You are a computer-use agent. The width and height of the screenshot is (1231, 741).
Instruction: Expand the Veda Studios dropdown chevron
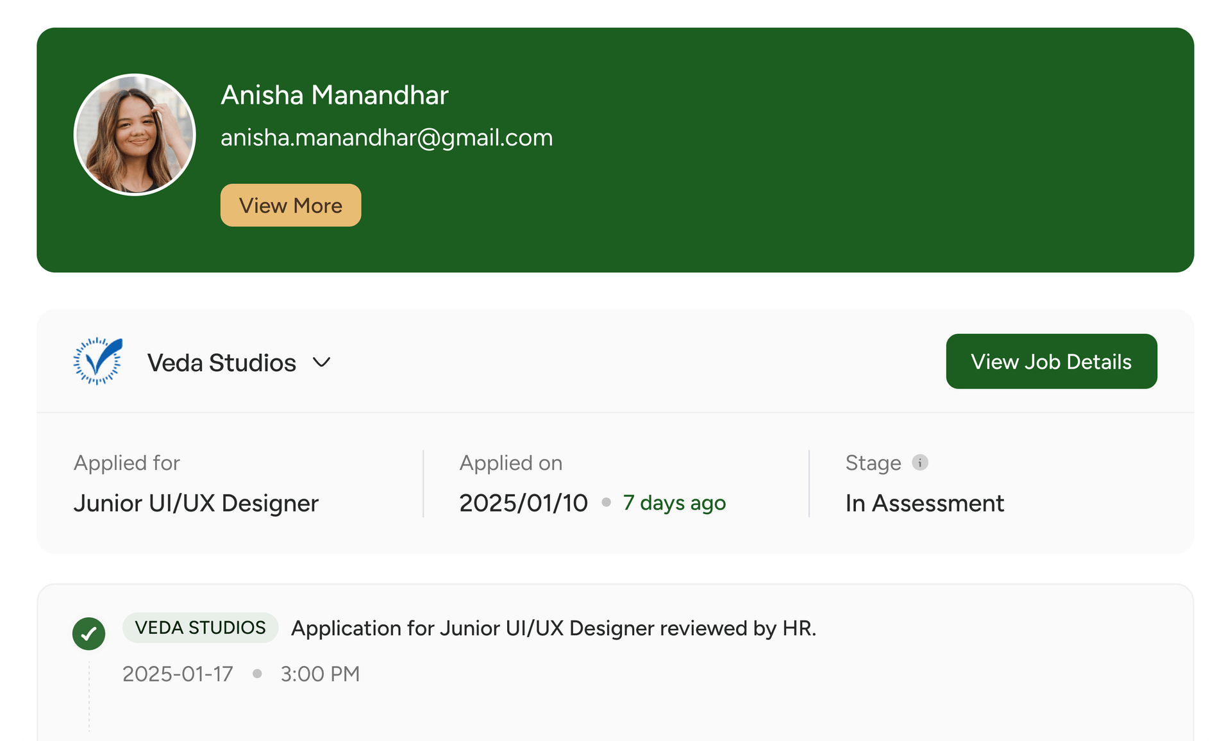coord(321,362)
